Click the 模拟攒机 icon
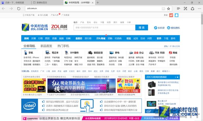Viewport: 203px width, 121px height. tap(168, 28)
